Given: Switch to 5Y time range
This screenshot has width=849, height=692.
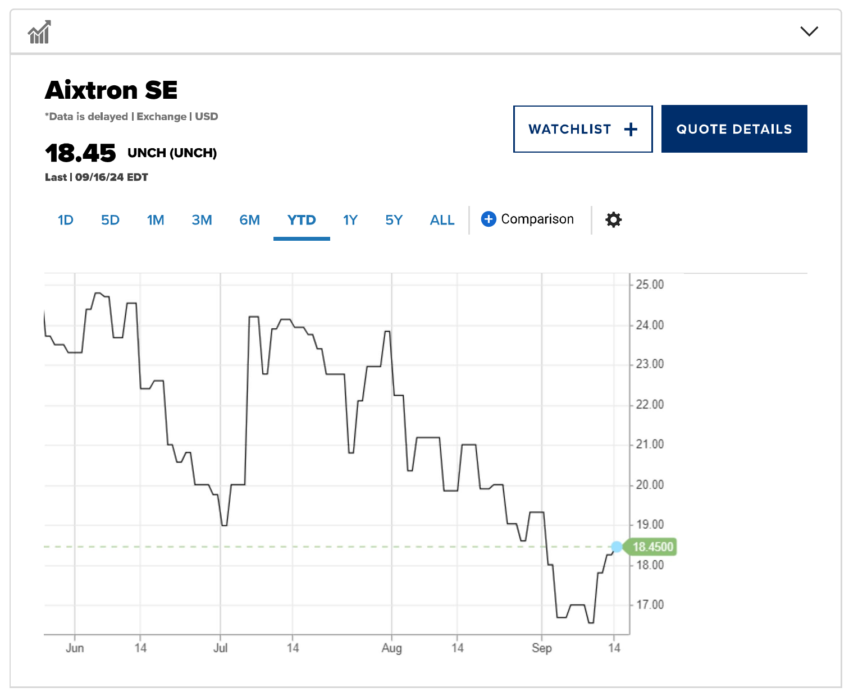Looking at the screenshot, I should (394, 220).
